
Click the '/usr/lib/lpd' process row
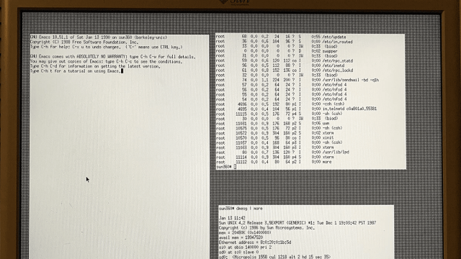pyautogui.click(x=282, y=152)
